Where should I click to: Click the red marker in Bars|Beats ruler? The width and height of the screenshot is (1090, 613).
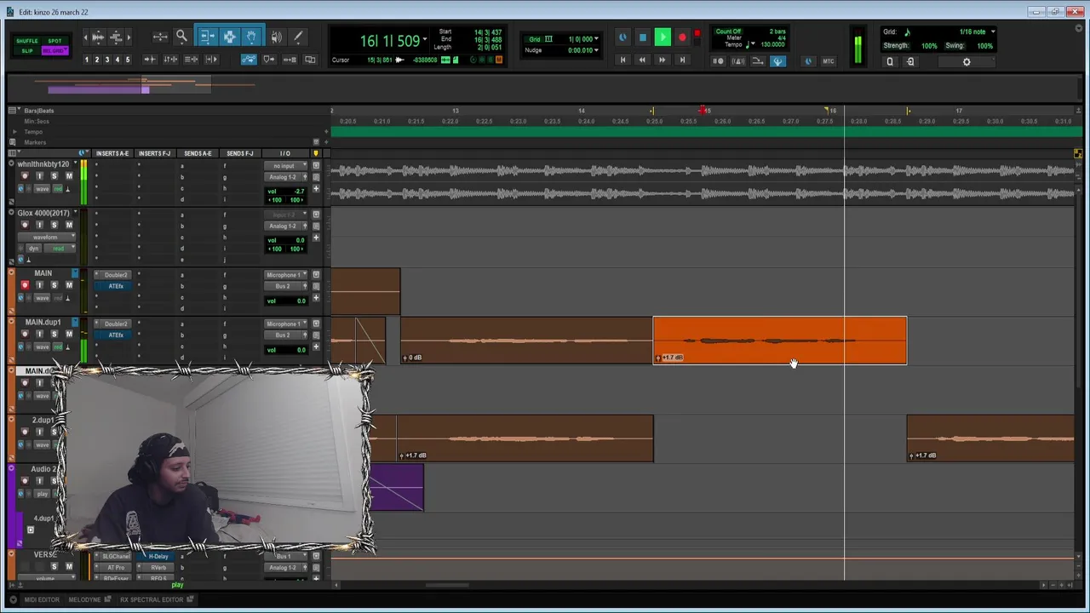(x=703, y=111)
